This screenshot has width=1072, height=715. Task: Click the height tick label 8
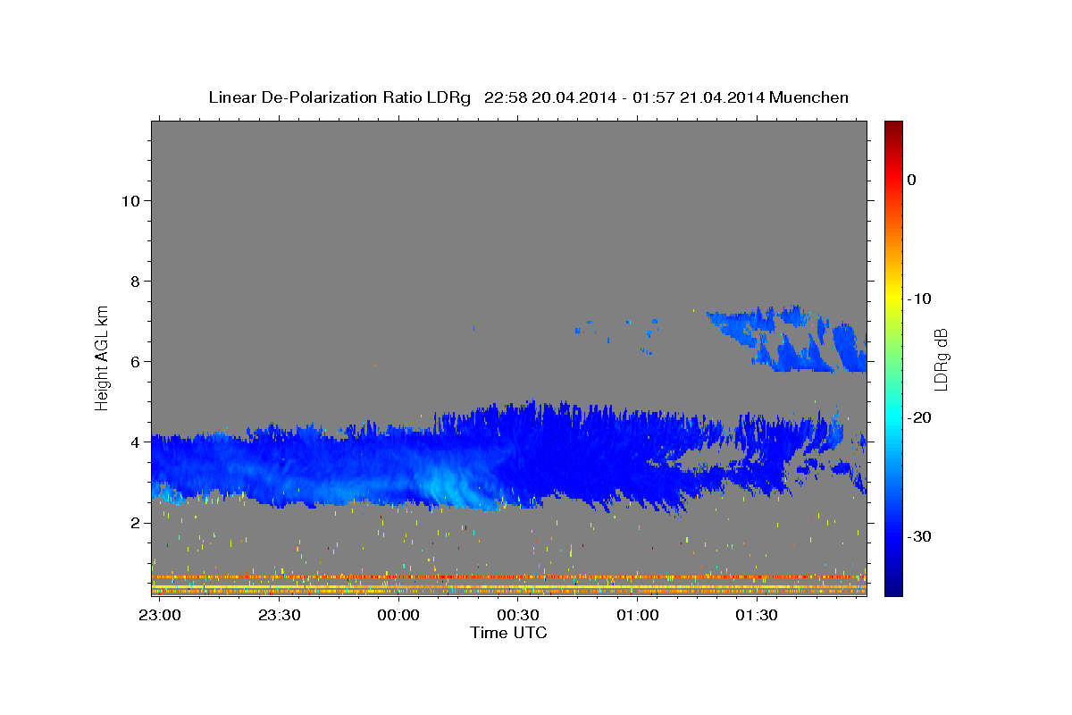tap(136, 281)
